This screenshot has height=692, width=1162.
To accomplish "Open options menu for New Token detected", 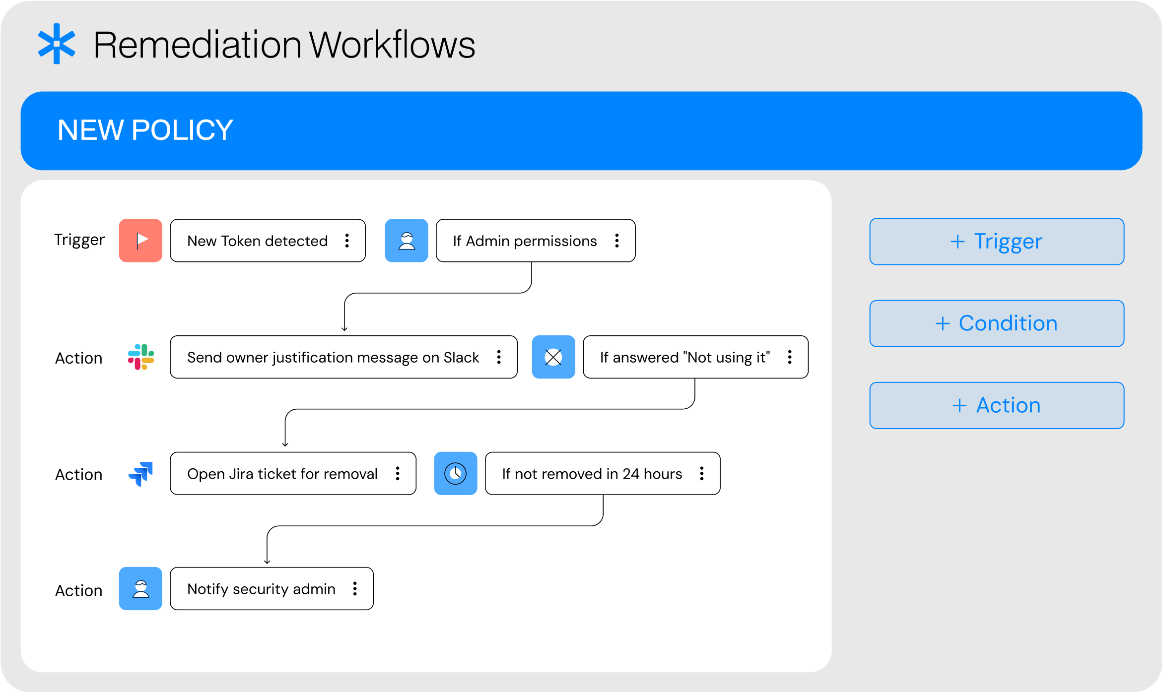I will [x=347, y=241].
